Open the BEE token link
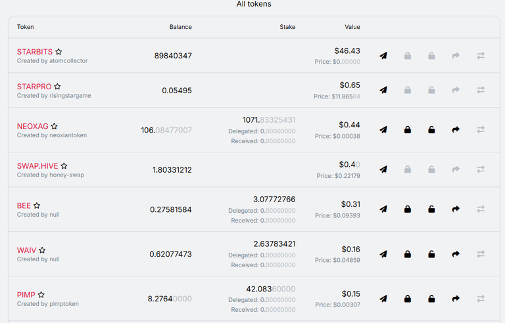This screenshot has height=323, width=505. 24,205
